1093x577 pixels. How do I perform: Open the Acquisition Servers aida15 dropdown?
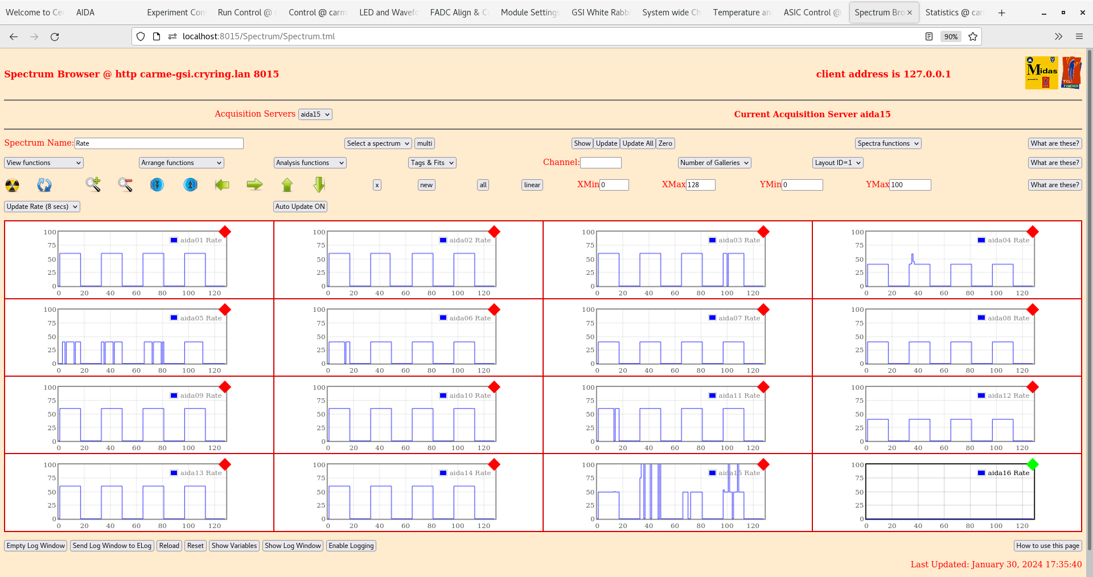pos(315,114)
